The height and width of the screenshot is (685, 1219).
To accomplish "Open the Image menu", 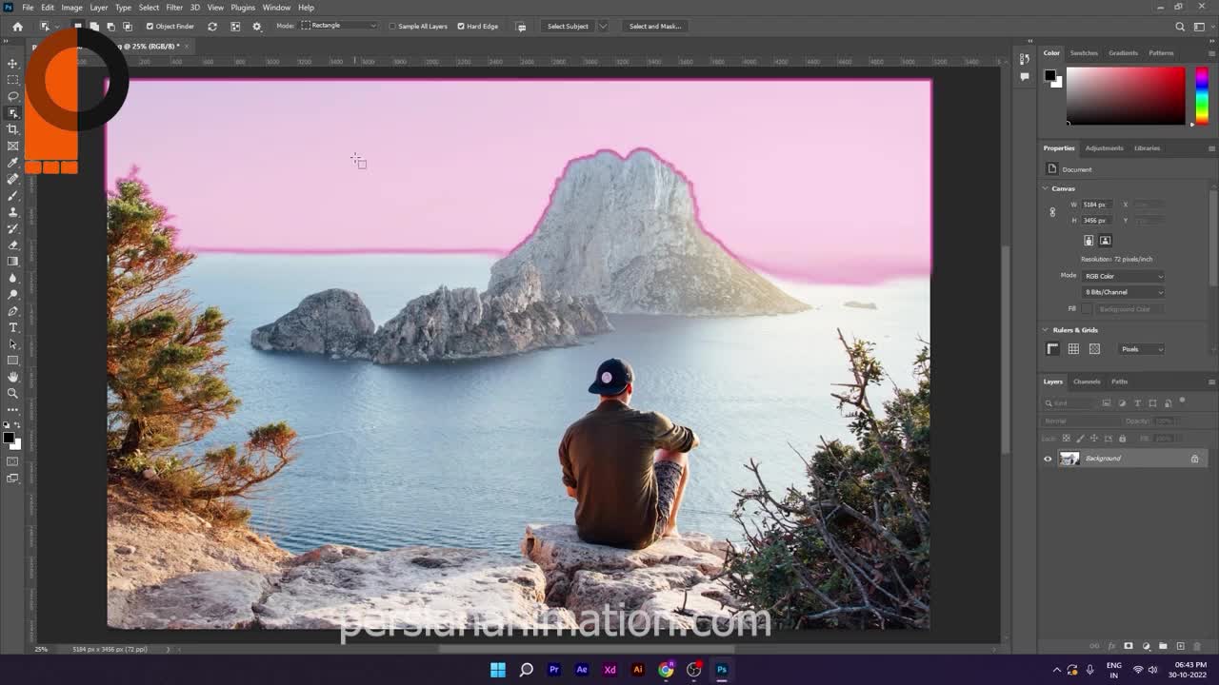I will (72, 8).
